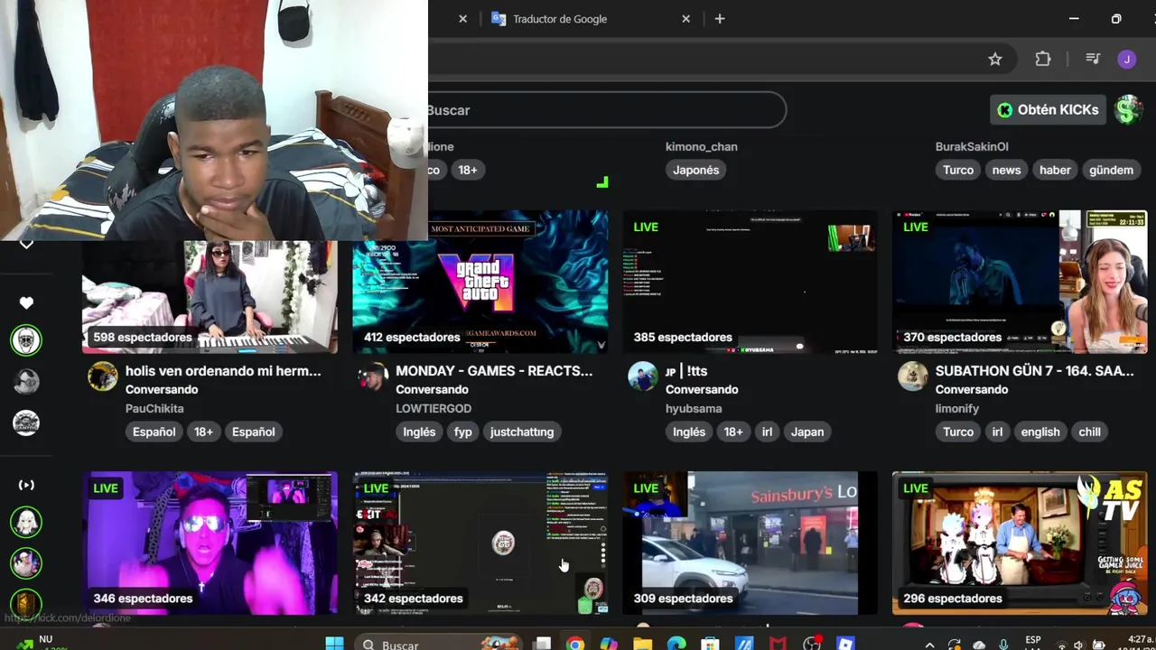Click the hyubsama channel name
This screenshot has width=1156, height=650.
(694, 408)
